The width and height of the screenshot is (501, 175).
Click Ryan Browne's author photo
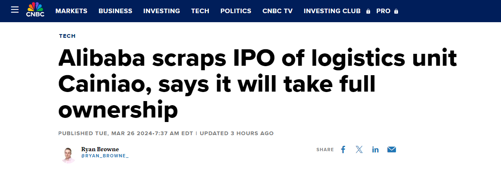click(x=68, y=155)
